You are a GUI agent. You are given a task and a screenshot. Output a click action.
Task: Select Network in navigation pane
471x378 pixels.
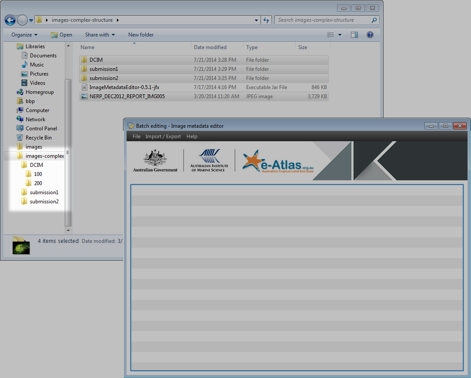(31, 119)
